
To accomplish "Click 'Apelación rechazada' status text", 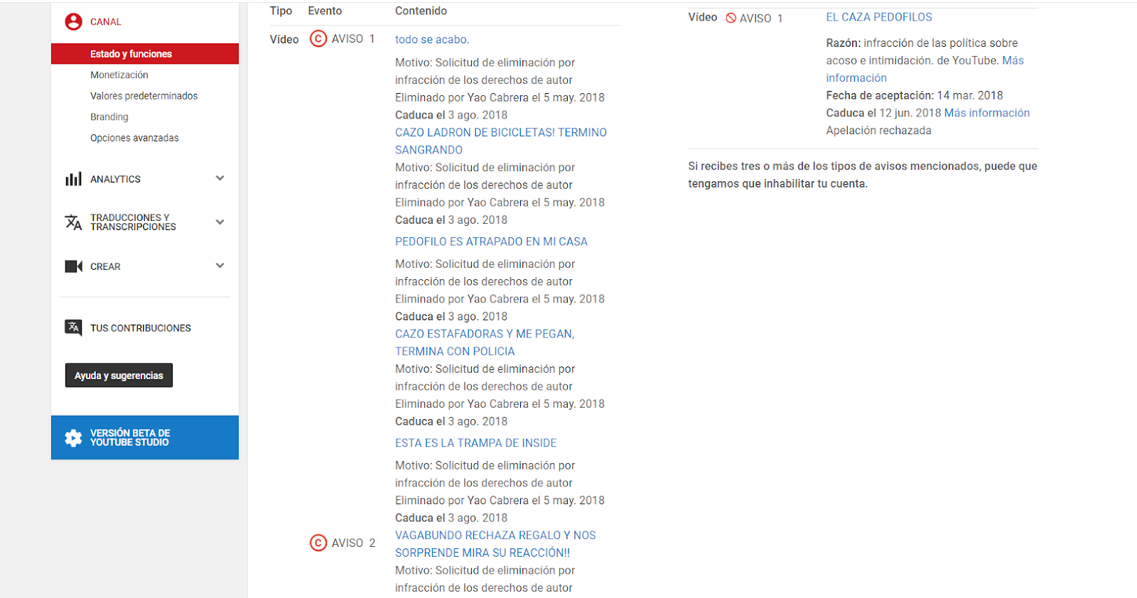I will (878, 131).
